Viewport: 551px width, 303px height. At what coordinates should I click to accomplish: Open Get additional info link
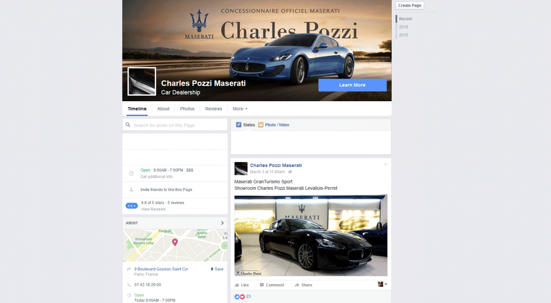click(x=157, y=177)
